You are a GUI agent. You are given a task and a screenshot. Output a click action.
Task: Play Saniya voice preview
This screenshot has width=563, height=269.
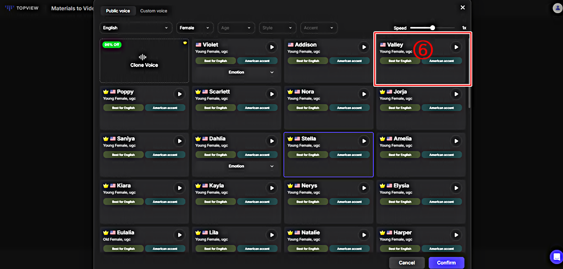(x=180, y=141)
